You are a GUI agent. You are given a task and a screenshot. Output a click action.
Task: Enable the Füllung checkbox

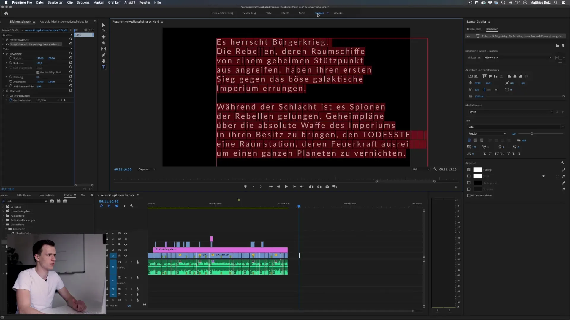(469, 170)
